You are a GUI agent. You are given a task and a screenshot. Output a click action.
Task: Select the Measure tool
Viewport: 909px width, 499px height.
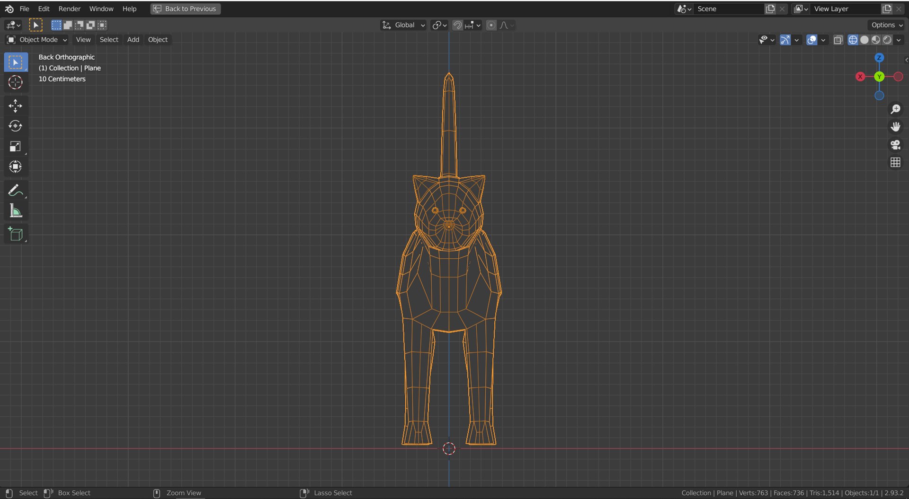point(16,210)
